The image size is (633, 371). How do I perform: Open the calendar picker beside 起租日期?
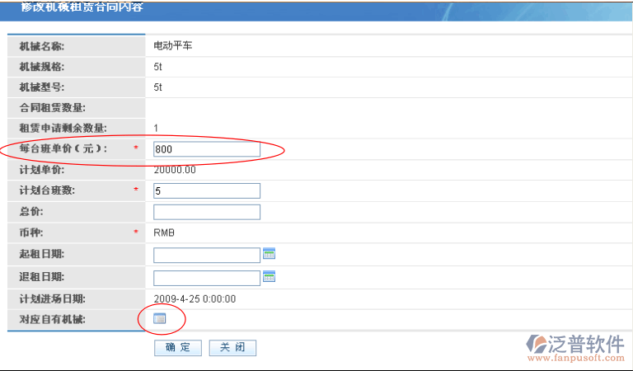coord(269,254)
